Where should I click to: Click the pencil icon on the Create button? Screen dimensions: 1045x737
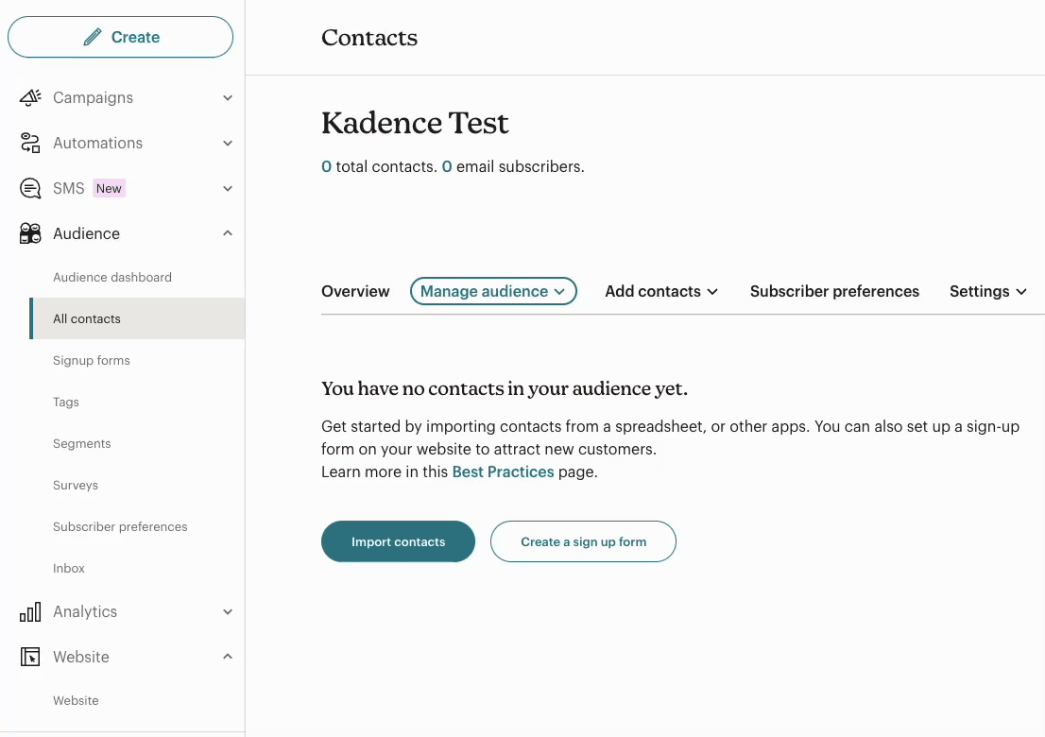[93, 36]
